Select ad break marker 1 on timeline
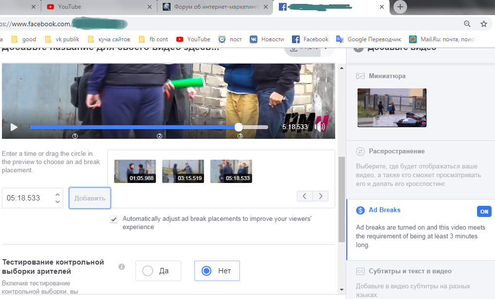The width and height of the screenshot is (495, 299). [x=75, y=136]
